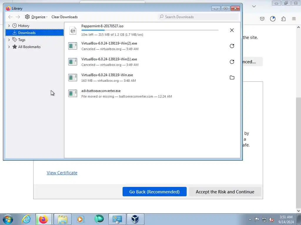Retry the VirtualBox Win(2).exe download

232,46
